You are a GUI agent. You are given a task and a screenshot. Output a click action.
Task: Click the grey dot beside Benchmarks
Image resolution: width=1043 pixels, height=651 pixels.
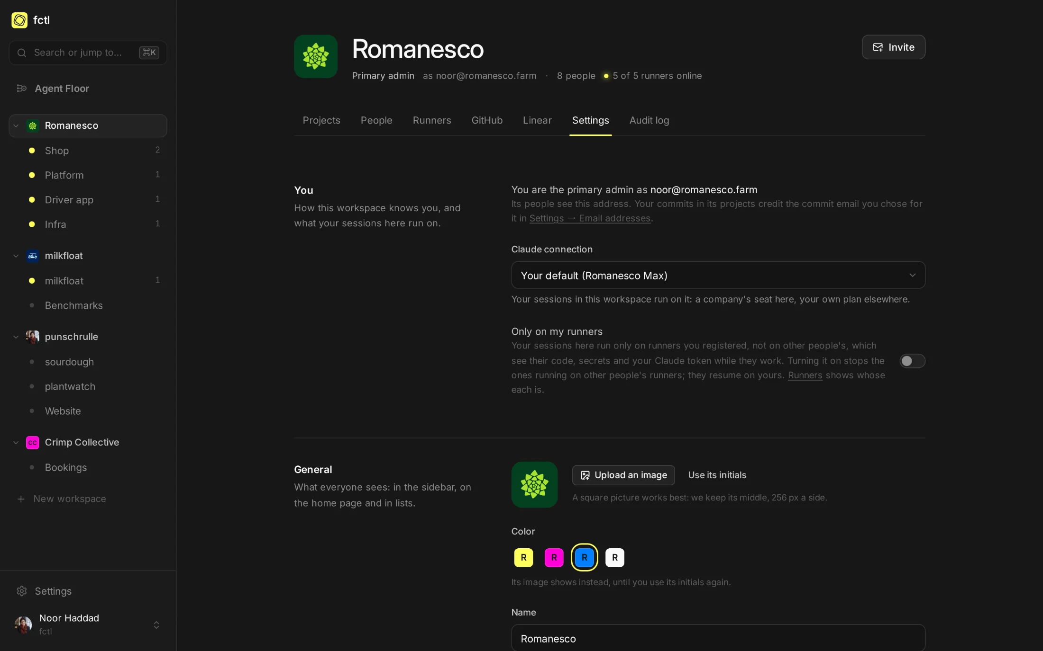point(32,305)
